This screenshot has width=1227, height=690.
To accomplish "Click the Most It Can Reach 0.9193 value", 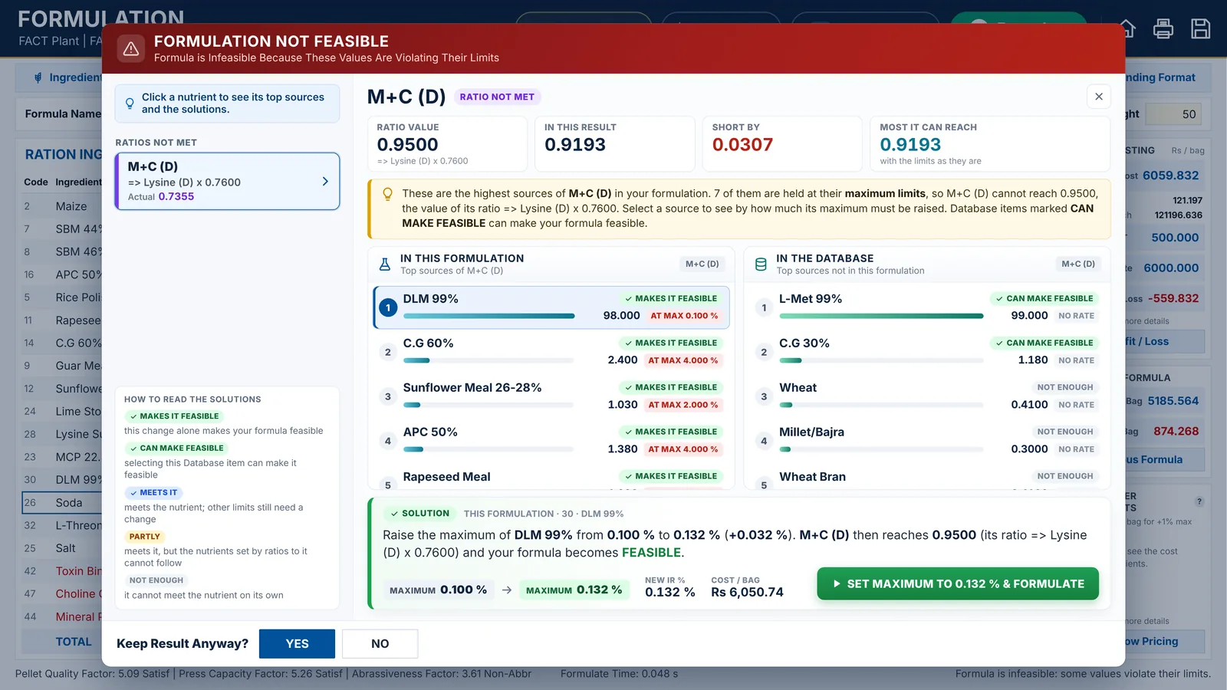I will (x=910, y=145).
